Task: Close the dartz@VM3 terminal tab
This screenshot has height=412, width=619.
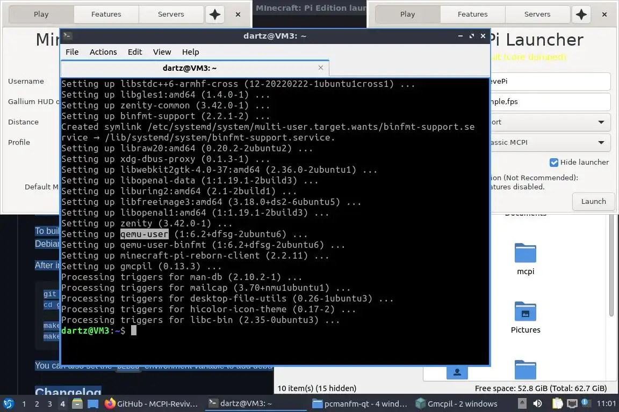Action: pyautogui.click(x=321, y=68)
